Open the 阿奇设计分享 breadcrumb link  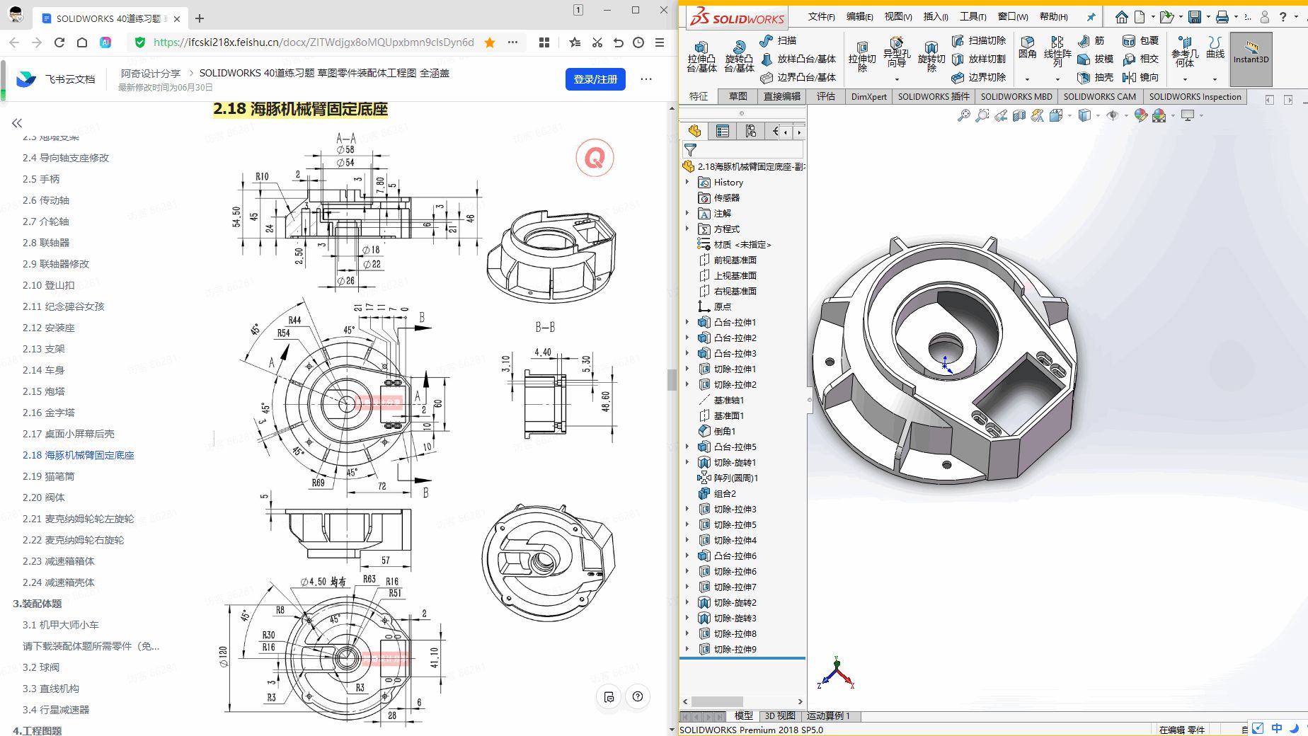click(x=150, y=73)
